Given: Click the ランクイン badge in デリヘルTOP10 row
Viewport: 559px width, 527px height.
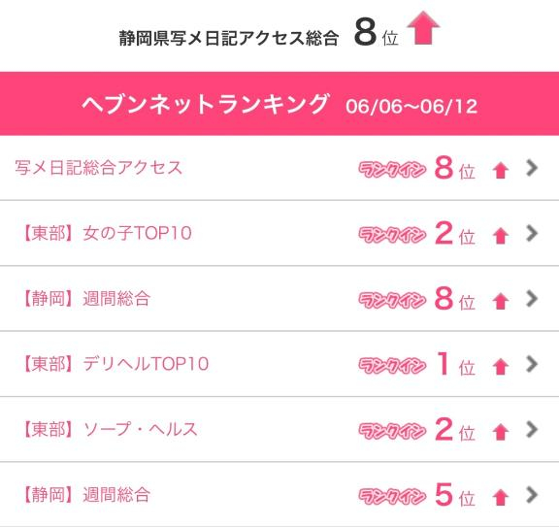Looking at the screenshot, I should (392, 366).
